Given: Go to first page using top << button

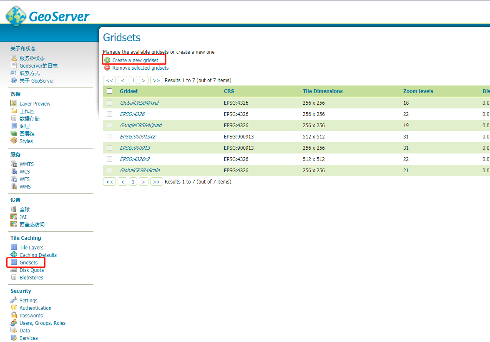Looking at the screenshot, I should (109, 80).
